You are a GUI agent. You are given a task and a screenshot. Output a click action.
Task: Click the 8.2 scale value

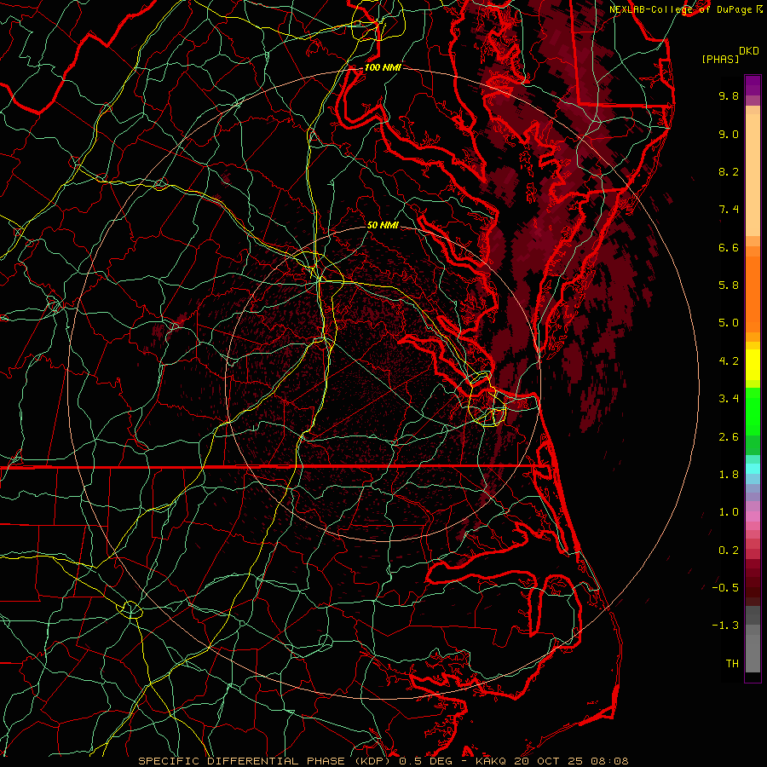point(729,171)
